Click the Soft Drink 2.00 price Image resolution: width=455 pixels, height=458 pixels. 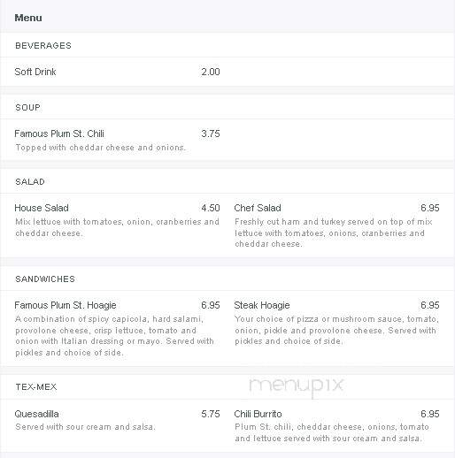tap(211, 72)
